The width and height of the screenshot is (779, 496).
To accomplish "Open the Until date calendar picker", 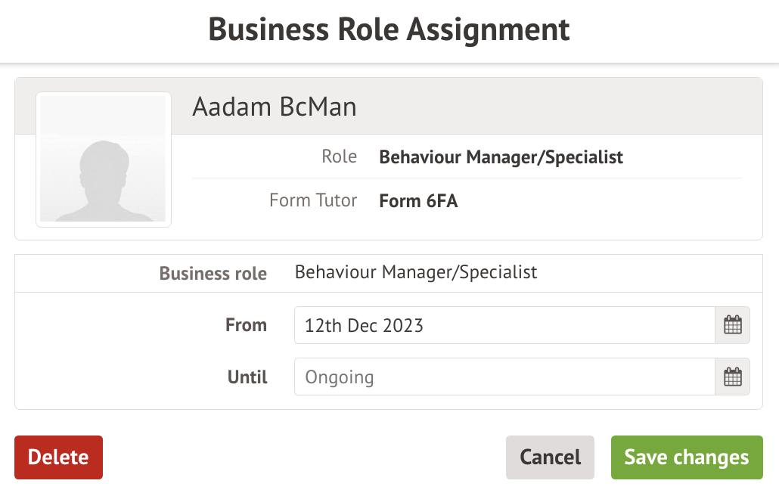I will tap(732, 377).
